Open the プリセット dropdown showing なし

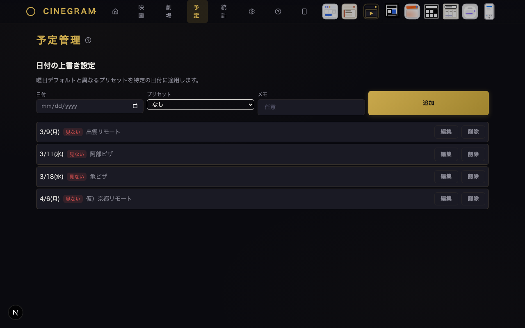201,105
